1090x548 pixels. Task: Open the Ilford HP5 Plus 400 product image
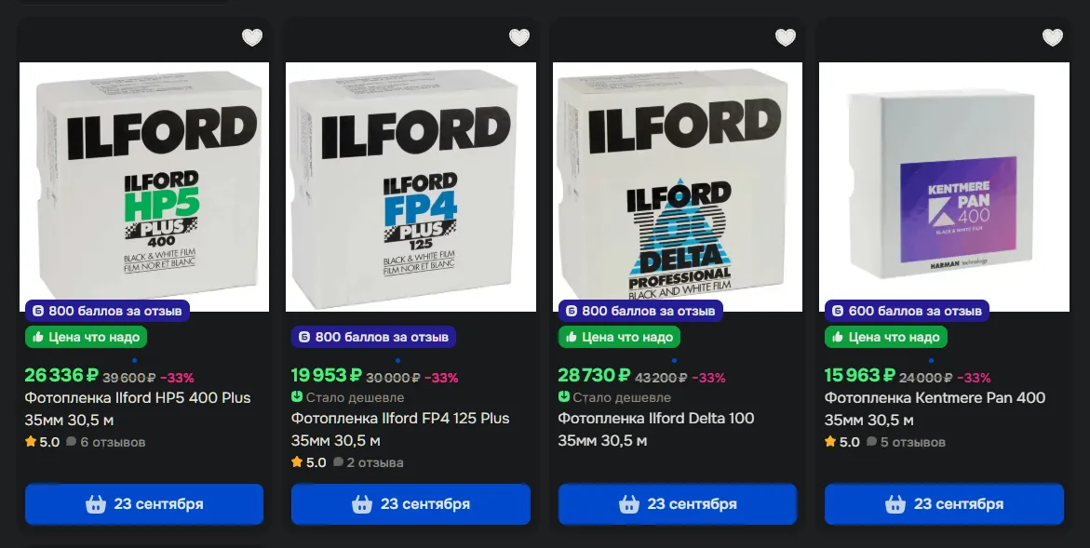coord(144,187)
